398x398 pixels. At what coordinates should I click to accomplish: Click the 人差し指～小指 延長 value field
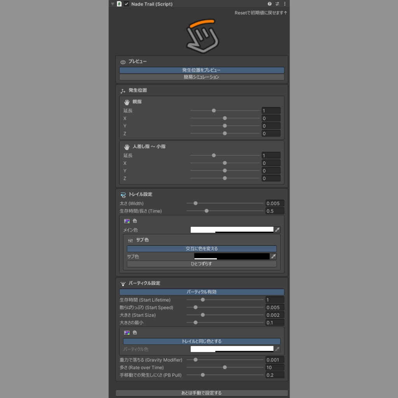coord(271,155)
